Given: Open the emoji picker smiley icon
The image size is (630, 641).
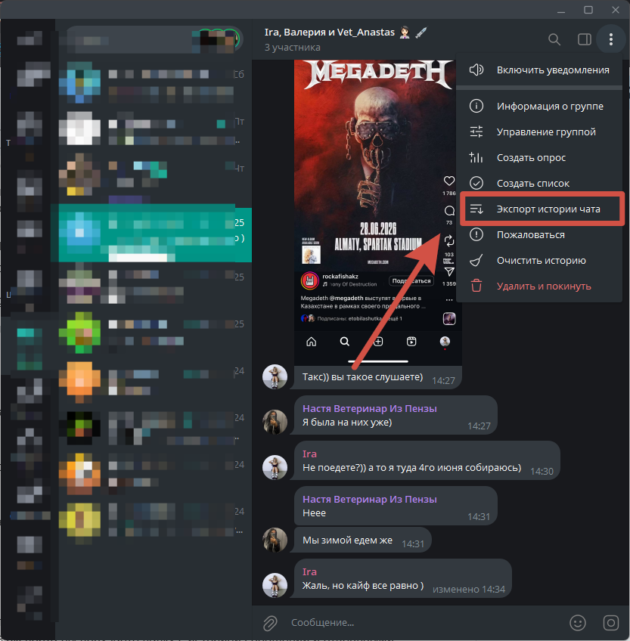Looking at the screenshot, I should pos(578,623).
